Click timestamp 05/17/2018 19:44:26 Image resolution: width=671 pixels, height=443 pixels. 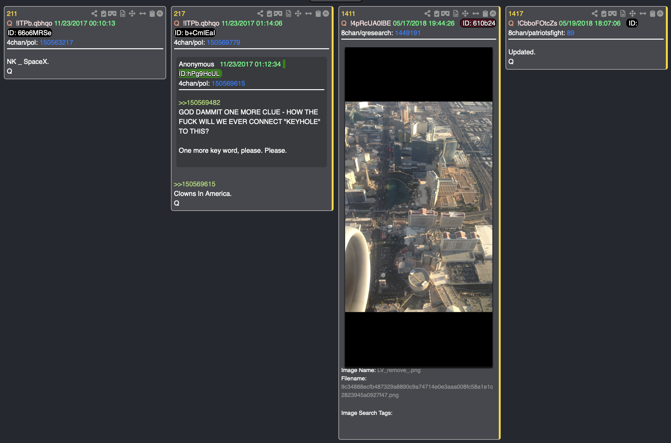pos(423,23)
